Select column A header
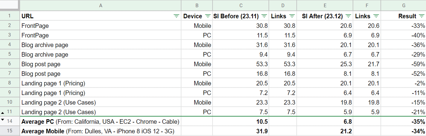Image resolution: width=426 pixels, height=136 pixels. point(101,5)
